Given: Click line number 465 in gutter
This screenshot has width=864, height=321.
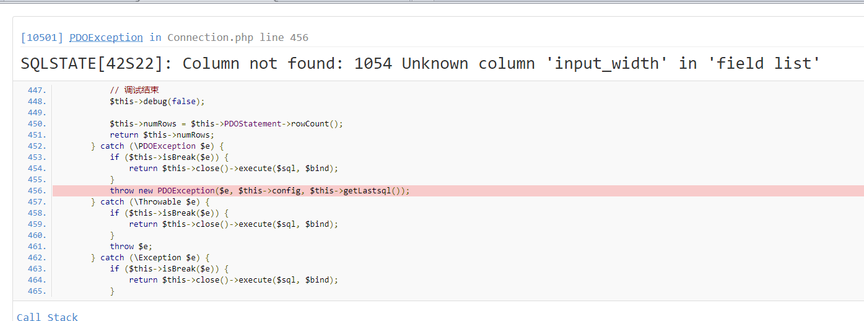Looking at the screenshot, I should coord(37,291).
